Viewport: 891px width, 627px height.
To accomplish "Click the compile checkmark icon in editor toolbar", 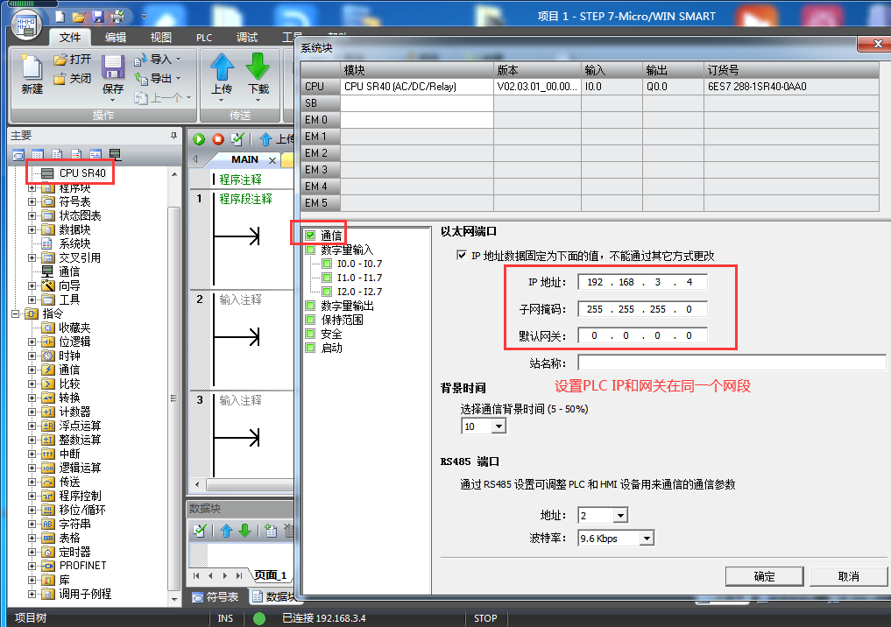I will click(237, 139).
